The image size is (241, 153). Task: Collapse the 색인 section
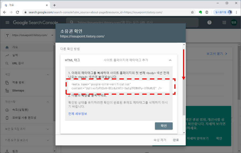[48, 75]
